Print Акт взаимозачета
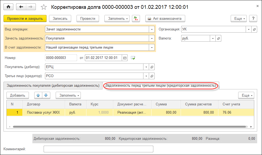262x155 pixels. tap(165, 18)
